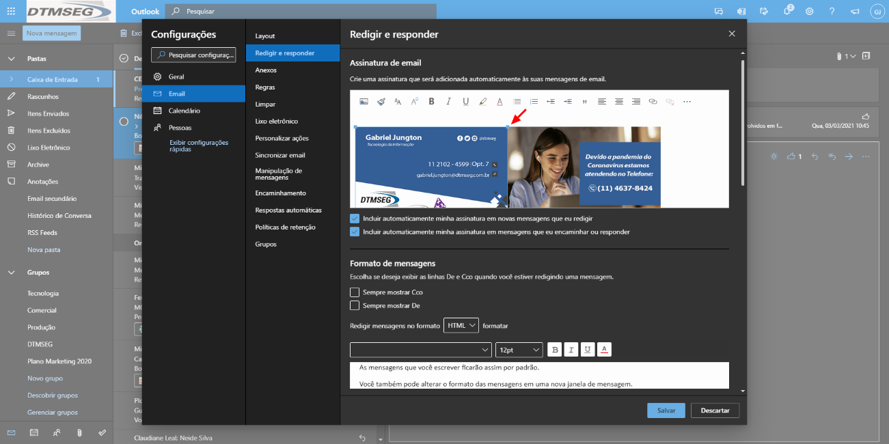Enable Sempre mostrar De

355,305
